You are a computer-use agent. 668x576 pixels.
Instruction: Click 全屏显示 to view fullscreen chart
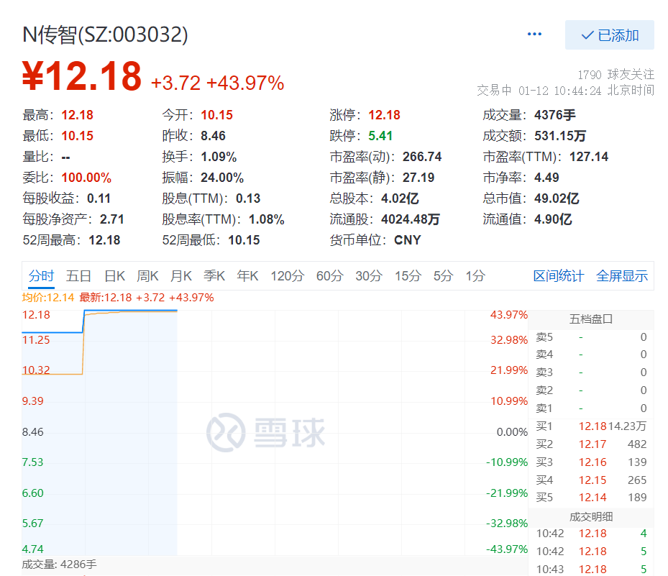pyautogui.click(x=622, y=276)
